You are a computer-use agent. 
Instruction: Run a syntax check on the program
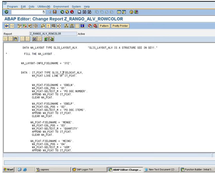25,26
